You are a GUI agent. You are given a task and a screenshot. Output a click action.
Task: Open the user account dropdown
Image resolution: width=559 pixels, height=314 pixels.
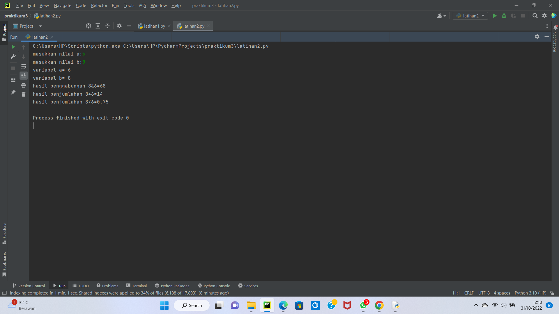tap(441, 16)
